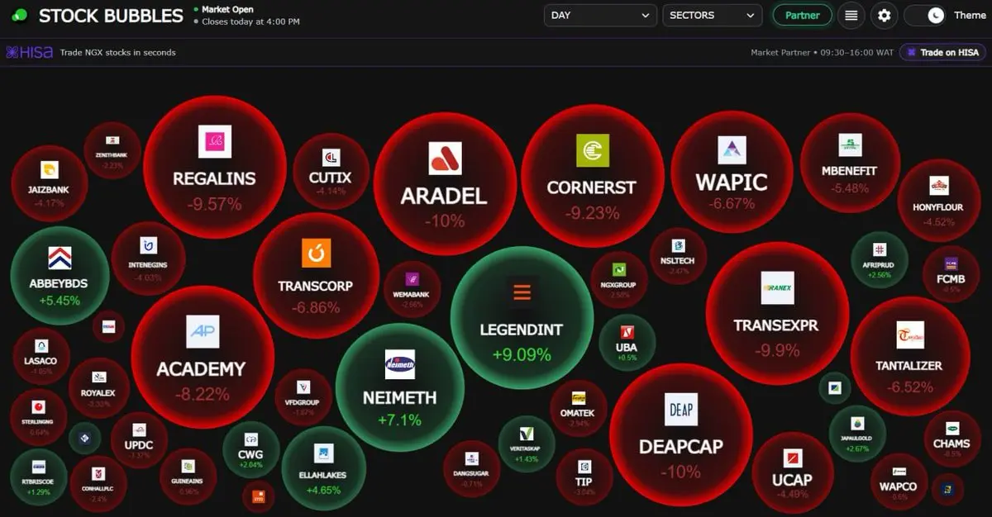Select the INTENEGINS bubble
Viewport: 992px width, 517px height.
pos(148,258)
